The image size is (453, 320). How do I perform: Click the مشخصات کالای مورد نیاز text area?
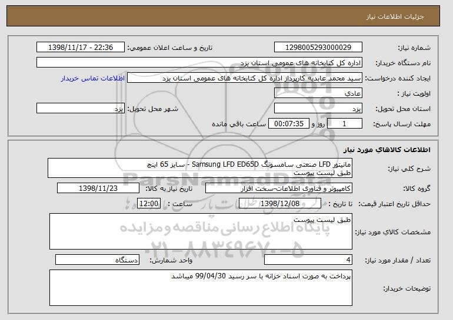click(201, 231)
